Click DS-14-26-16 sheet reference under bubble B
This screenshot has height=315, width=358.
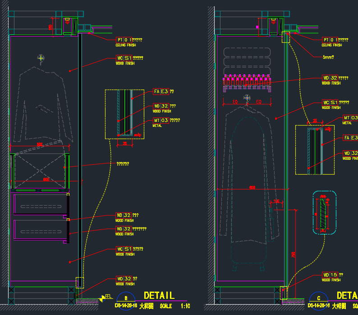pos(126,306)
